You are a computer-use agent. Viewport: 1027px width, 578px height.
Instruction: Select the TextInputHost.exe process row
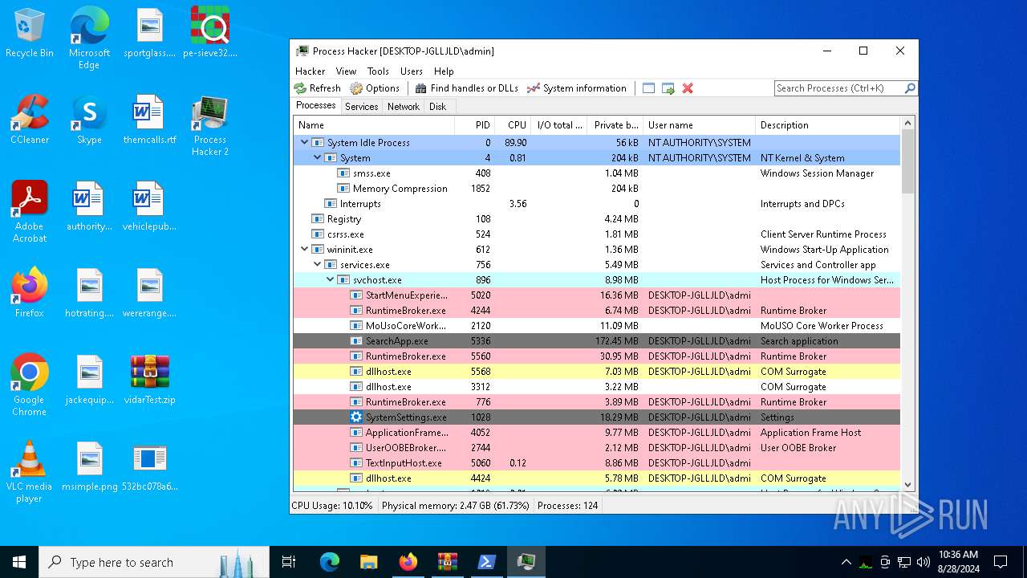coord(597,463)
